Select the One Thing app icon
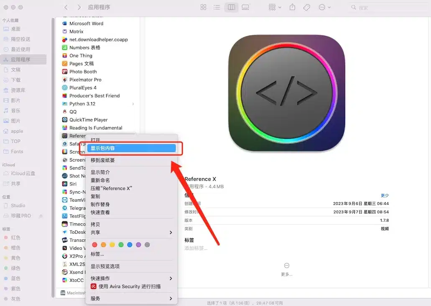431x306 pixels. (65, 56)
